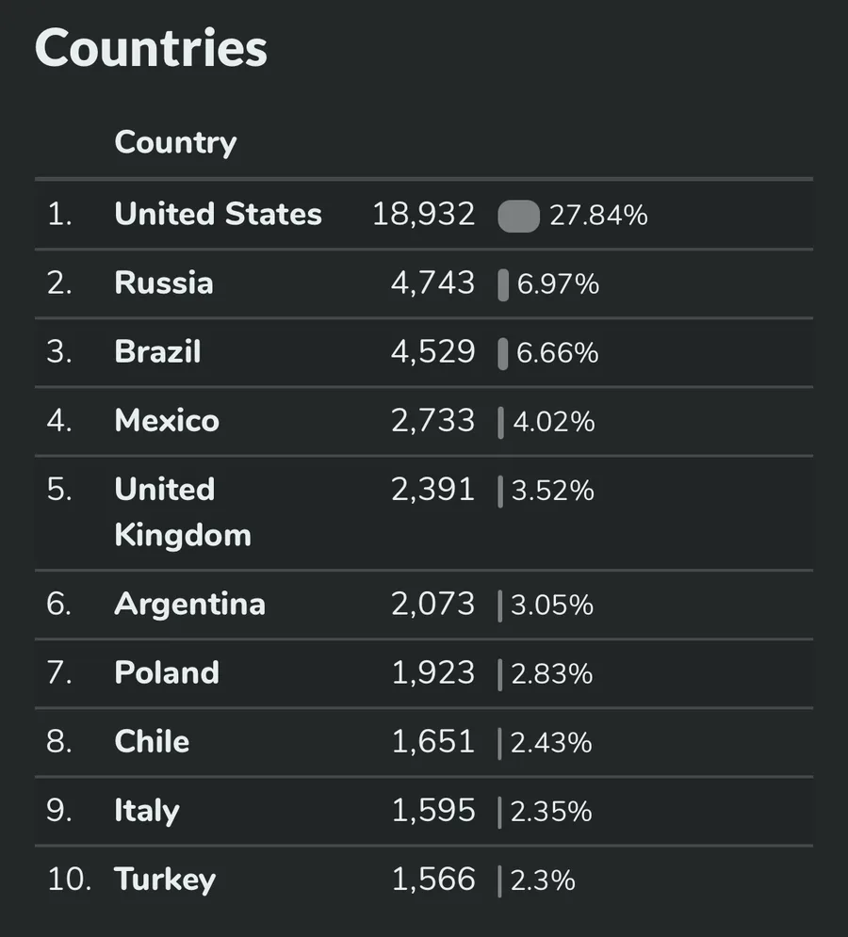Select Chile in the countries table
Viewport: 848px width, 937px height.
tap(152, 742)
